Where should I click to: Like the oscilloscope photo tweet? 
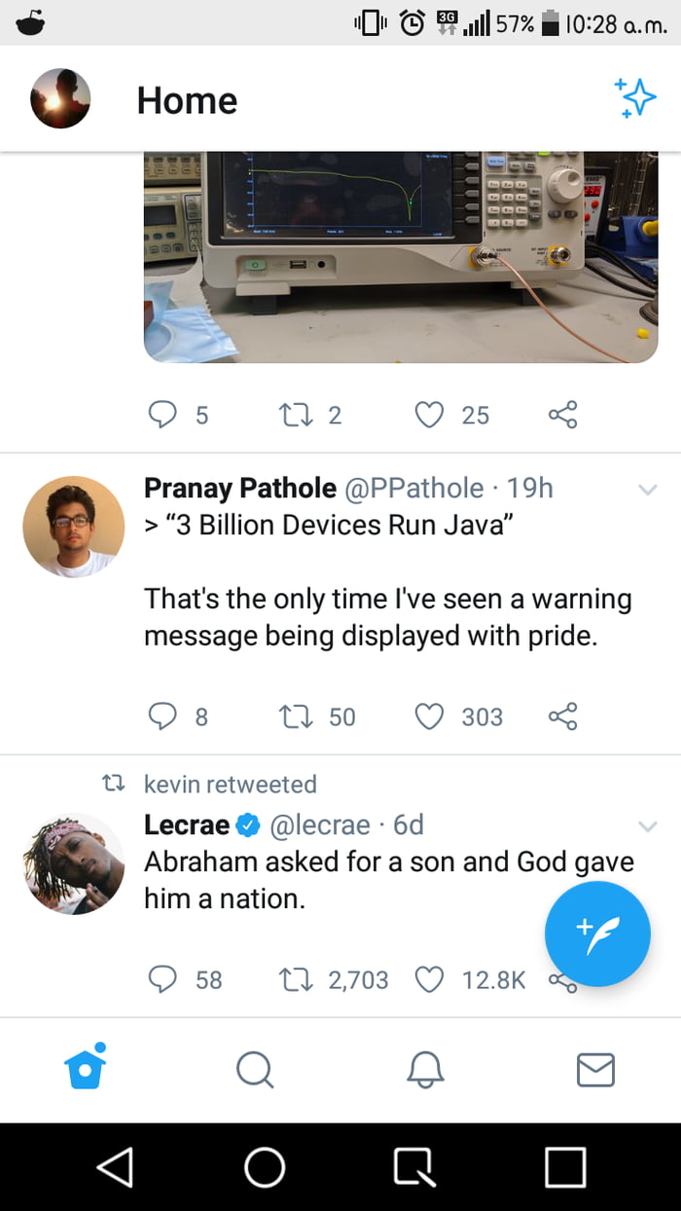pyautogui.click(x=429, y=416)
